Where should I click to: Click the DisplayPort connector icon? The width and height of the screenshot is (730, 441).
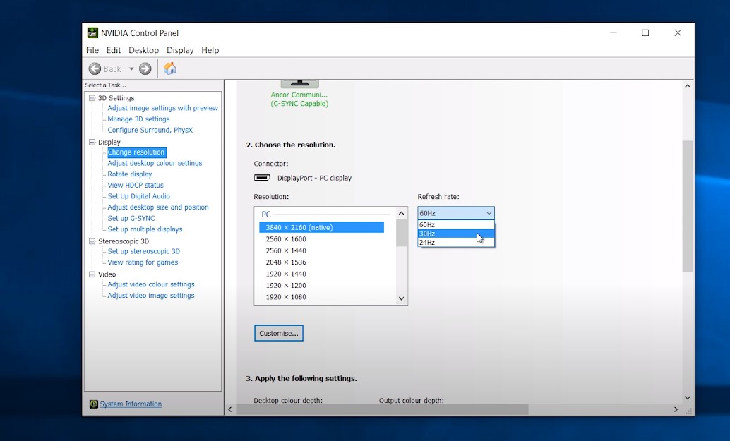click(262, 178)
